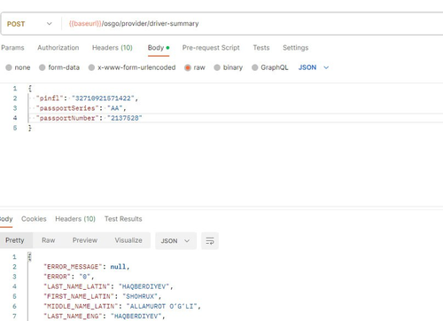Select the raw body option
The image size is (443, 321).
(x=195, y=67)
